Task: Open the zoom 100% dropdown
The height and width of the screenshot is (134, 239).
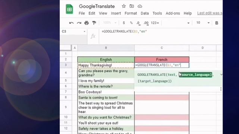Action: (x=110, y=23)
